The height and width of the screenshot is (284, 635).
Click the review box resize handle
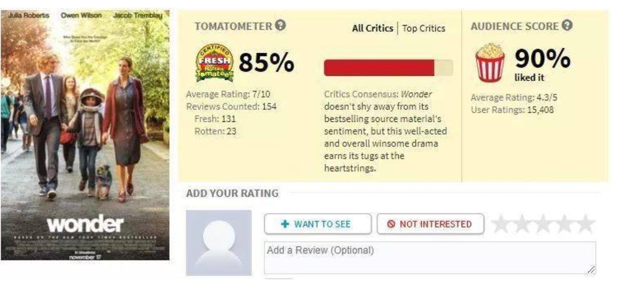point(591,270)
